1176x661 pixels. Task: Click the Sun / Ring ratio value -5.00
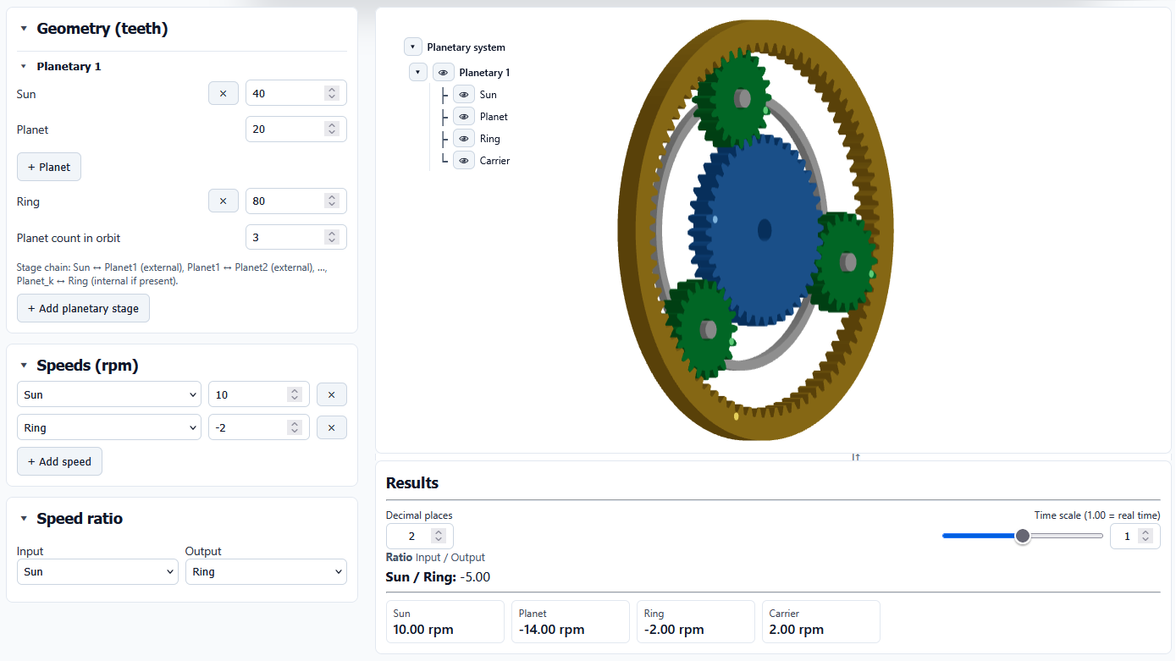tap(475, 577)
